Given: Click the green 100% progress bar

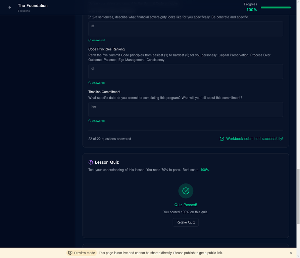Looking at the screenshot, I should pyautogui.click(x=276, y=7).
